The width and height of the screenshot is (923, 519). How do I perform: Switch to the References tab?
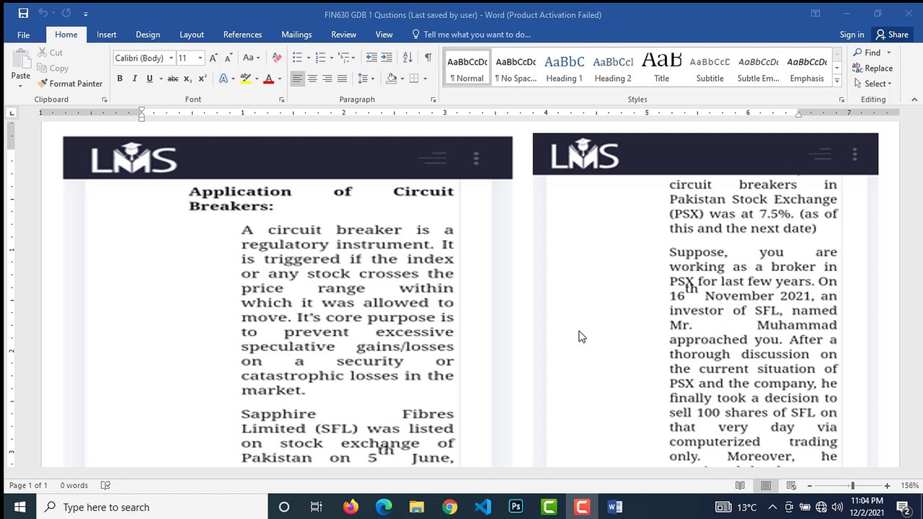pyautogui.click(x=242, y=35)
